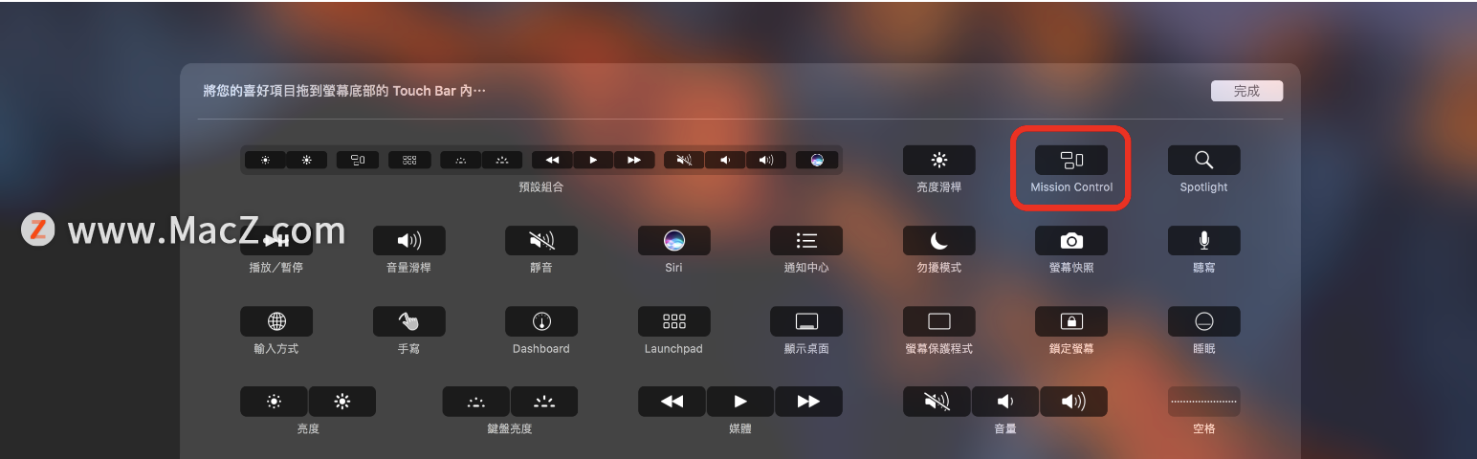The image size is (1477, 459).
Task: Select the 手寫 handwriting item
Action: point(408,320)
